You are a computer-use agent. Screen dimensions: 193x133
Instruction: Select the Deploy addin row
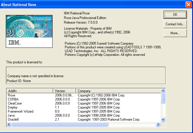[83, 107]
